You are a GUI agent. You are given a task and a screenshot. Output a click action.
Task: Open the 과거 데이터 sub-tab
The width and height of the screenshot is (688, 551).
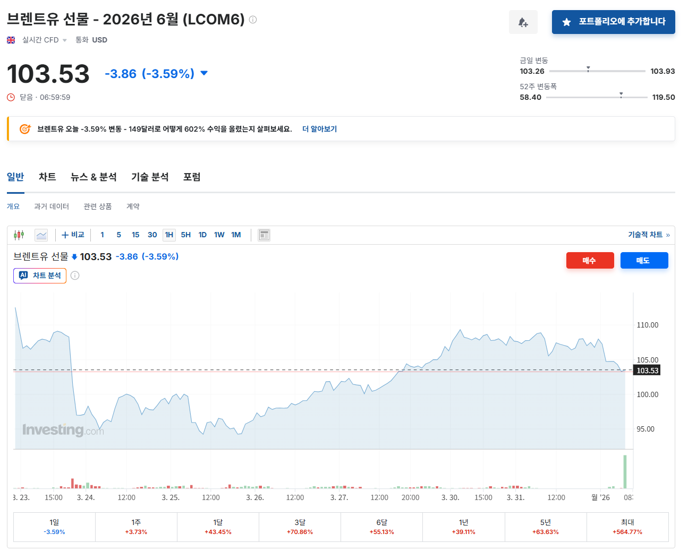click(52, 206)
